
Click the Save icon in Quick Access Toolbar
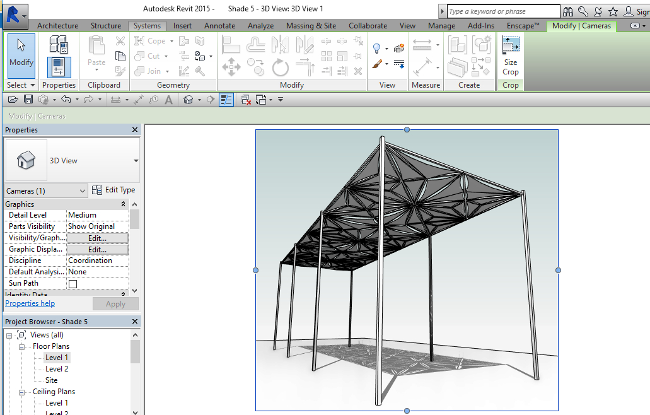point(28,99)
